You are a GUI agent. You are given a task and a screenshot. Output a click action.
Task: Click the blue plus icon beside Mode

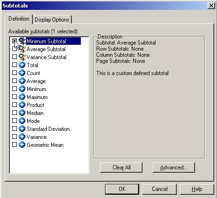(x=22, y=121)
